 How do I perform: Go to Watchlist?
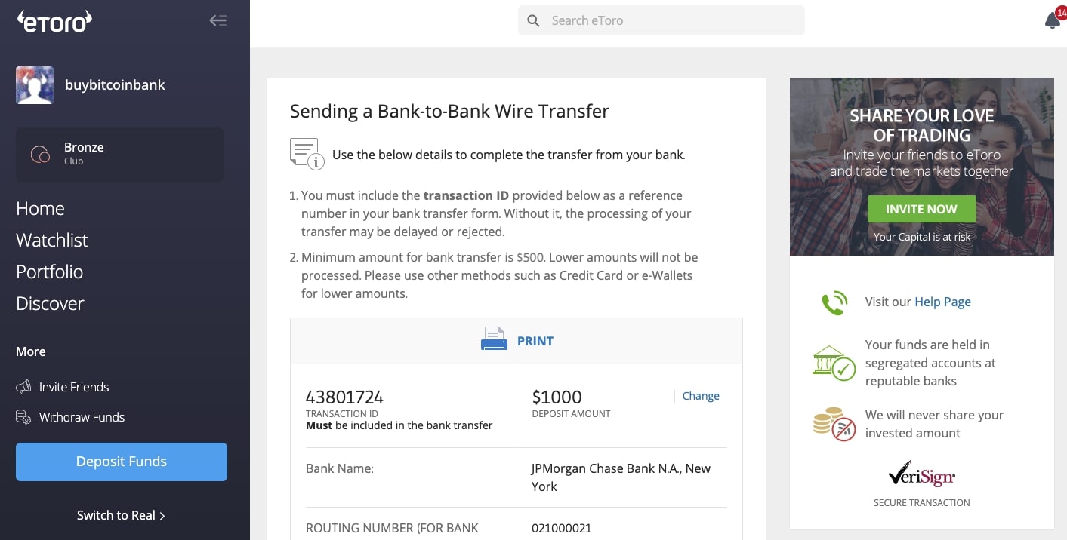tap(52, 241)
